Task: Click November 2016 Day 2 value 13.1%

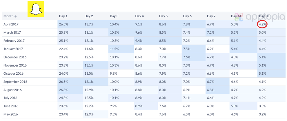Action: [x=89, y=65]
